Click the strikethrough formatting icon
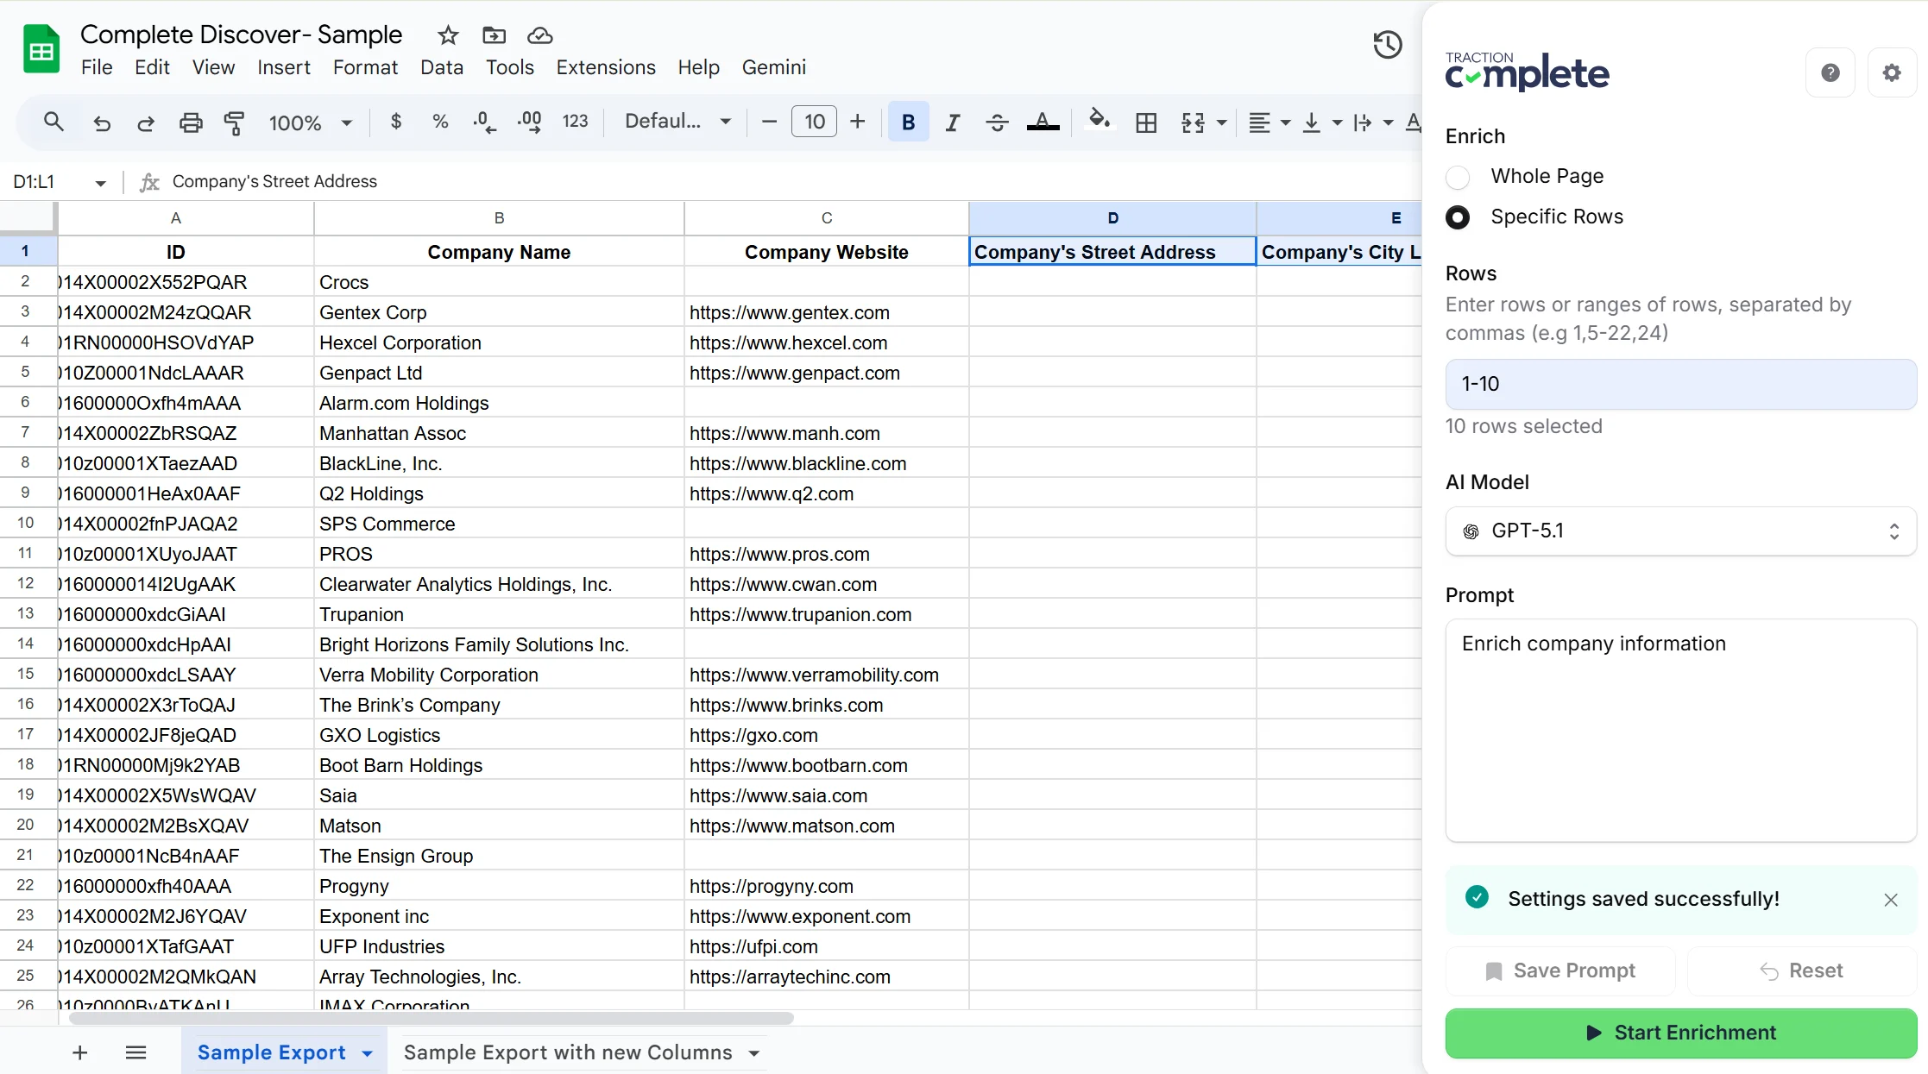The width and height of the screenshot is (1928, 1074). (x=997, y=122)
